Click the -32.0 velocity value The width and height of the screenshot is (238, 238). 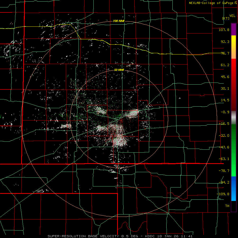click(x=224, y=136)
